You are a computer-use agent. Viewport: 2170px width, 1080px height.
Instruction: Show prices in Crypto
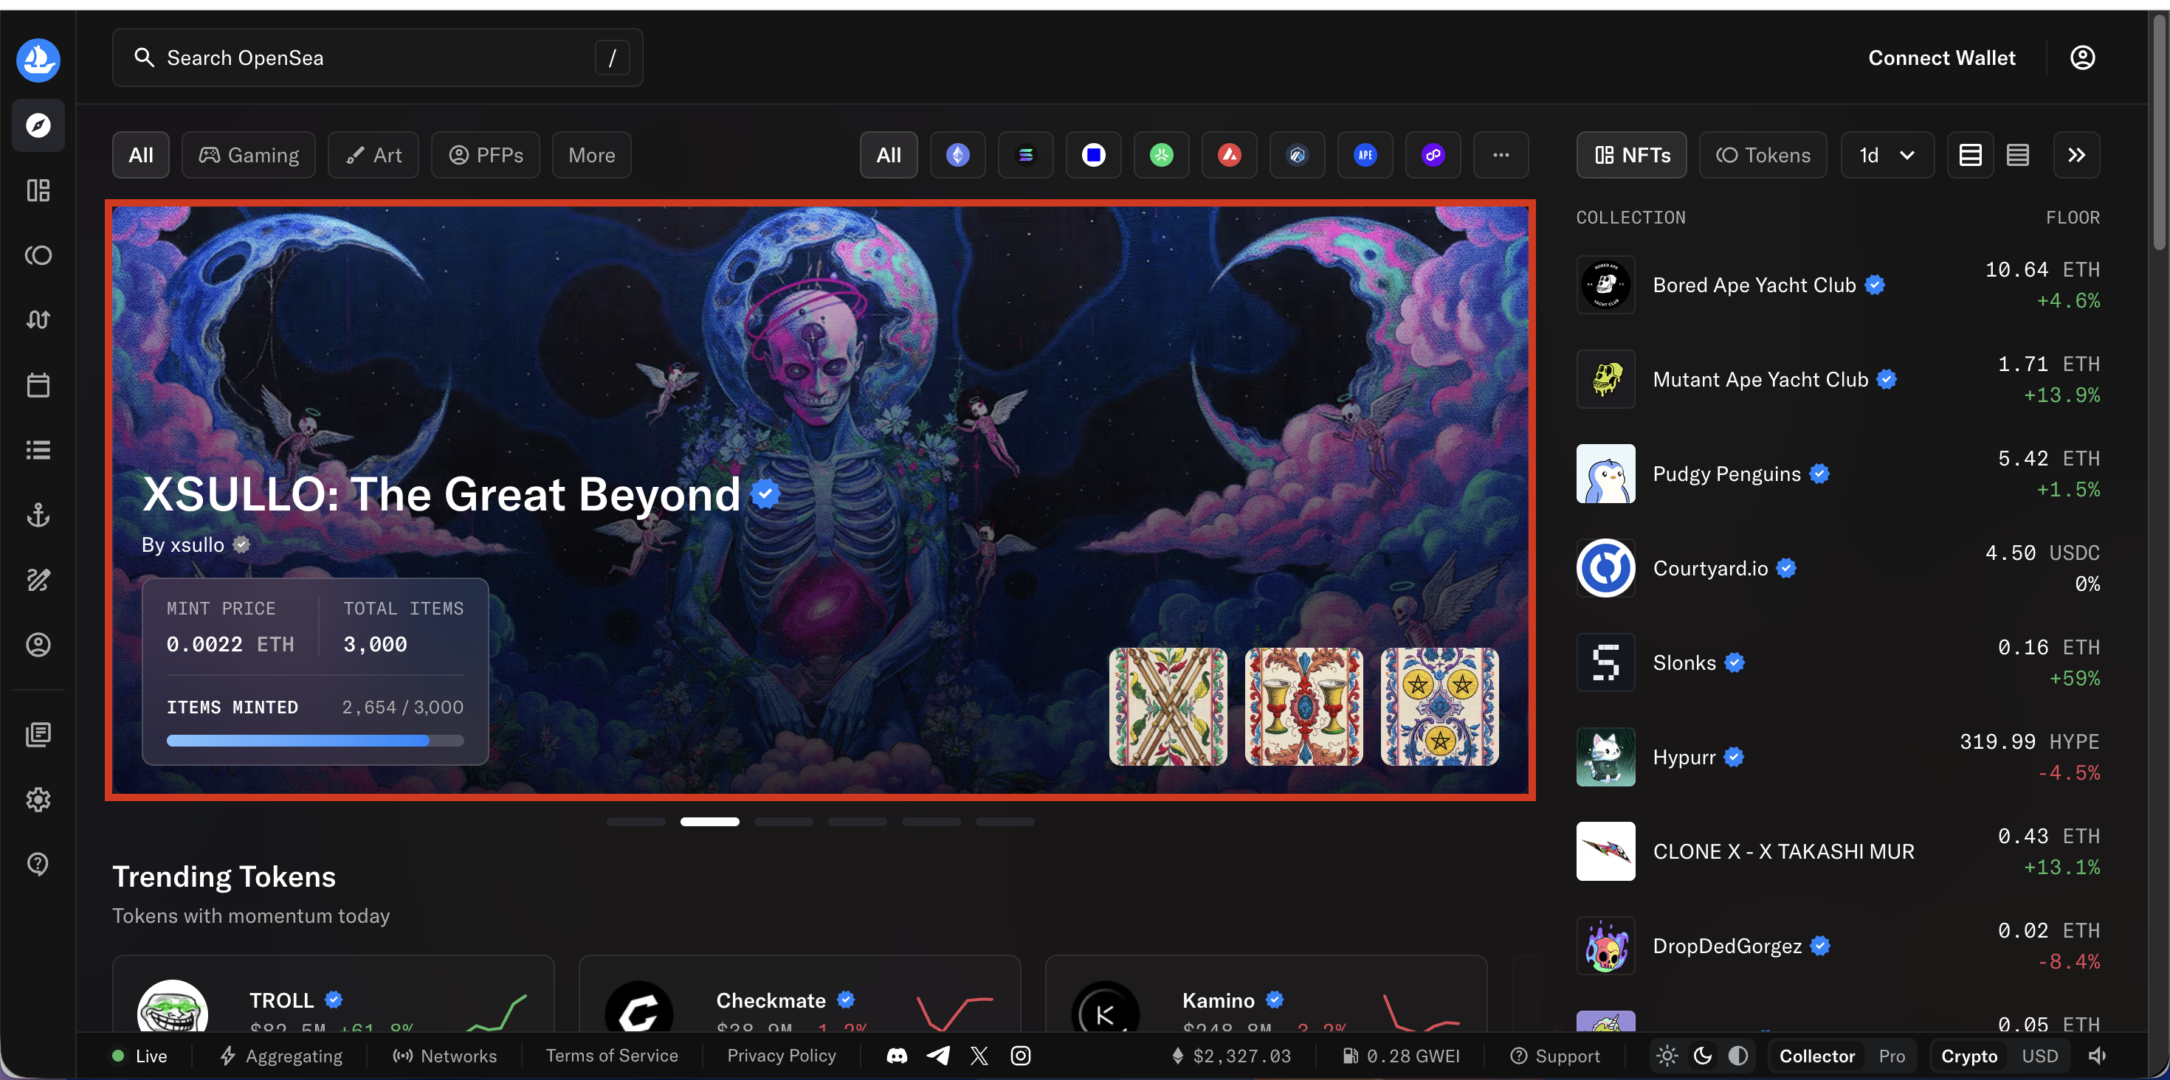pos(1968,1056)
